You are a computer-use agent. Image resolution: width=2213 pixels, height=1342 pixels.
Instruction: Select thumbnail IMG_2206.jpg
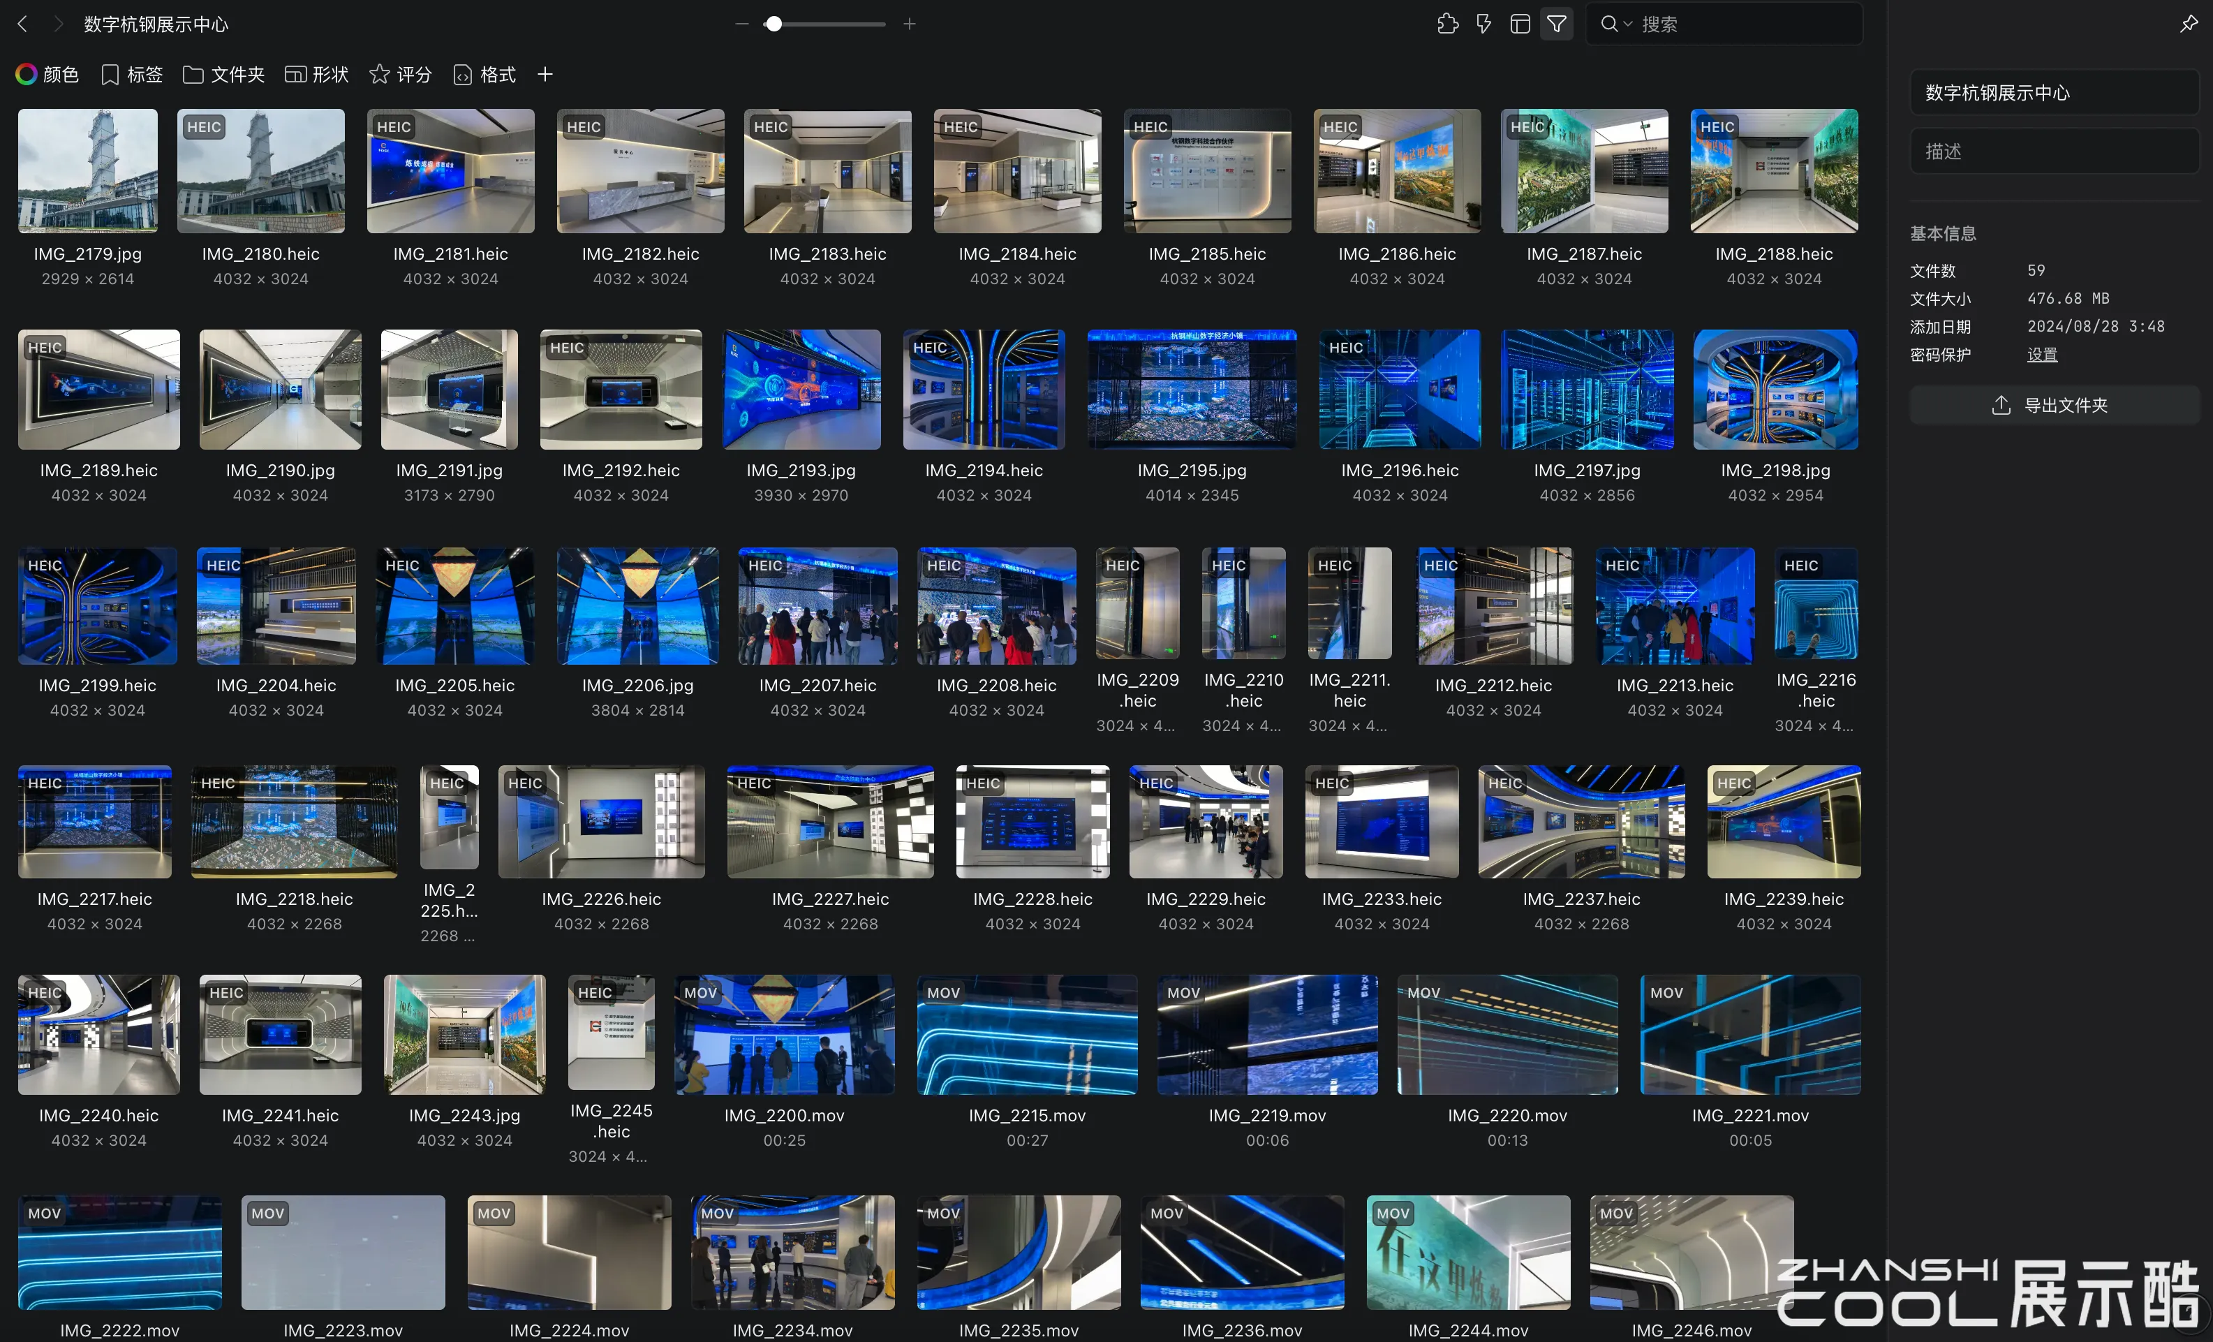click(x=637, y=606)
